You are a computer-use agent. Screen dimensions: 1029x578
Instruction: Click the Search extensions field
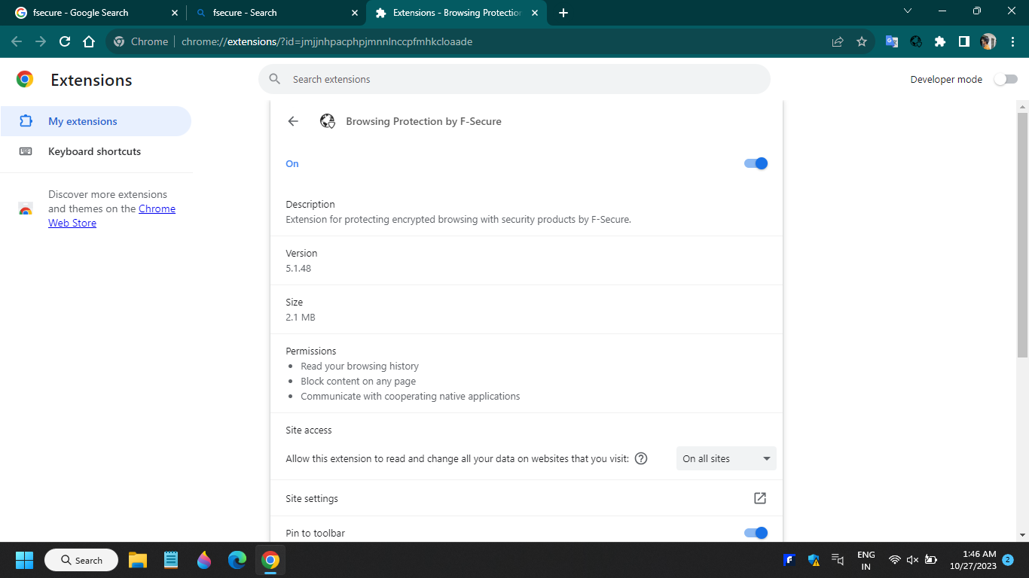pos(514,79)
